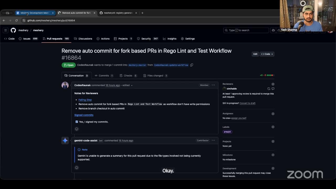Open the Copilot icon next to search
The height and width of the screenshot is (189, 336).
(x=273, y=30)
